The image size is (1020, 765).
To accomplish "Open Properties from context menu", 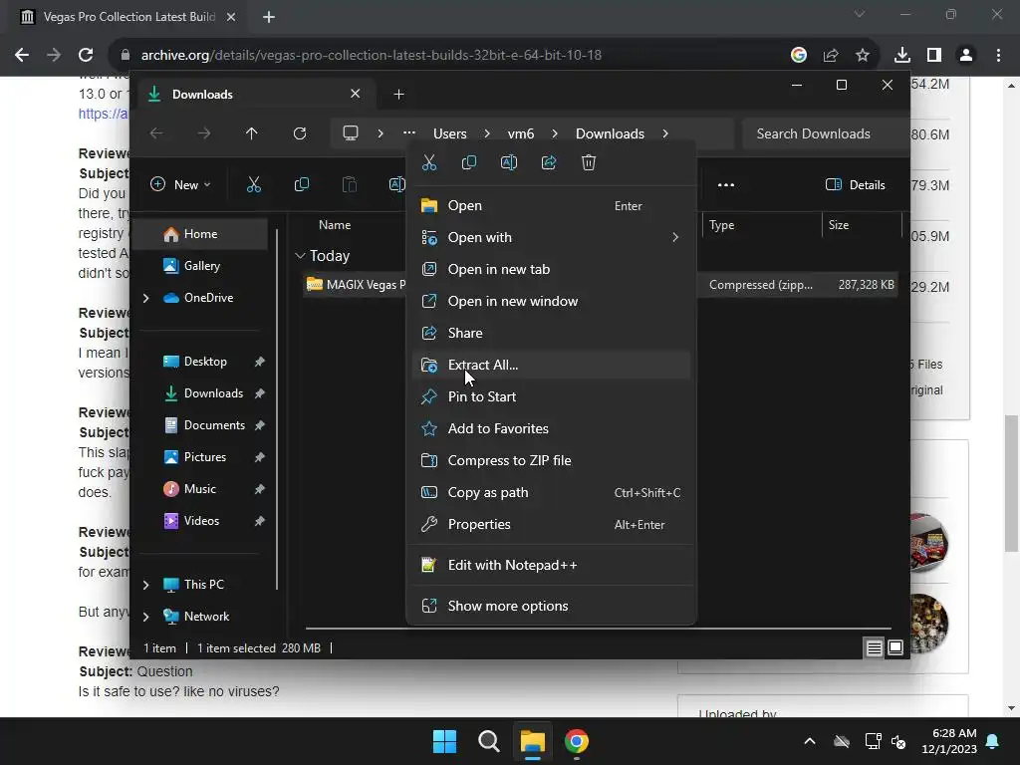I will pos(551,524).
